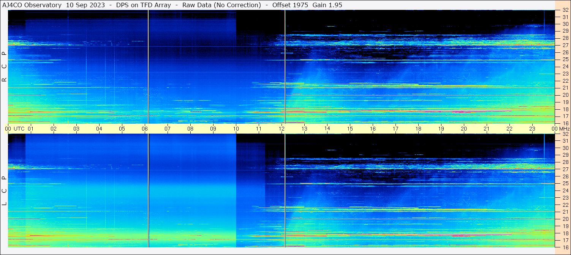The width and height of the screenshot is (571, 255).
Task: Click the 25 MHz tick in RCP scale
Action: (x=565, y=59)
